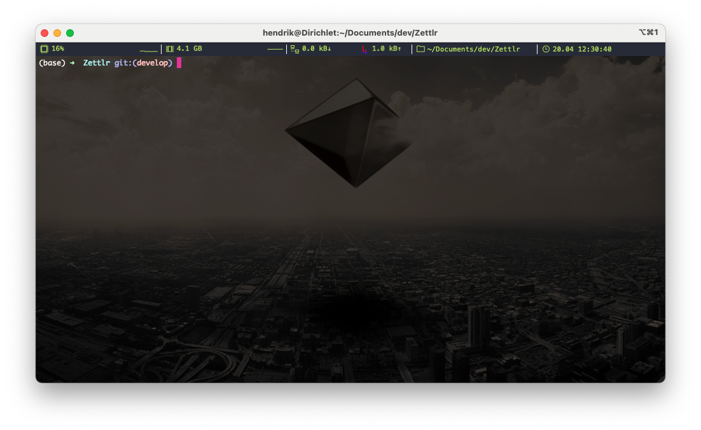Click the green zoom window button
The width and height of the screenshot is (701, 430).
tap(70, 33)
